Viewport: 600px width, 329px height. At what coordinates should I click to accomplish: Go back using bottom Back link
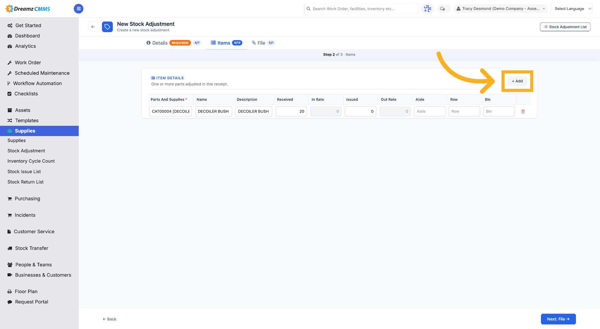(x=109, y=319)
